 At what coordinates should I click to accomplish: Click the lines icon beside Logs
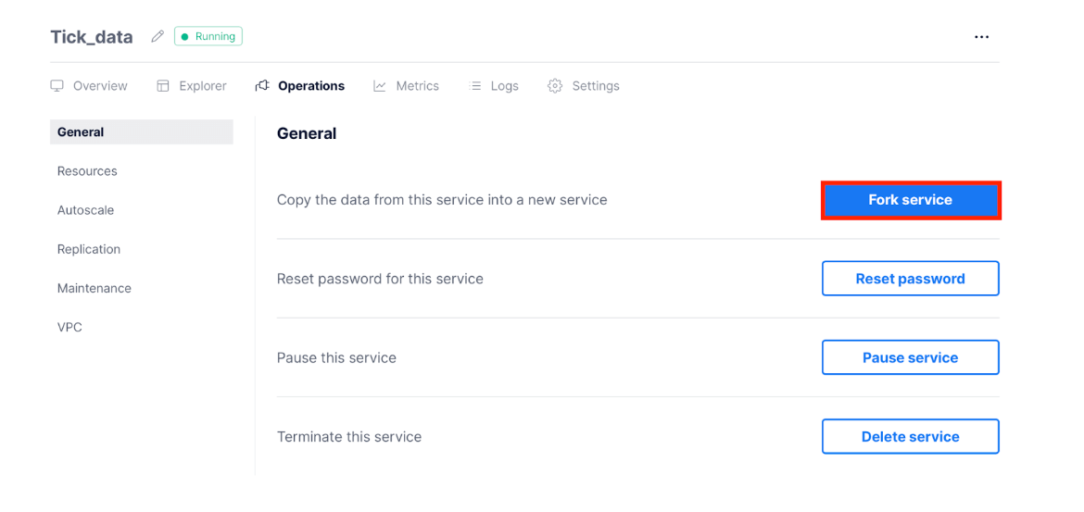pos(476,86)
